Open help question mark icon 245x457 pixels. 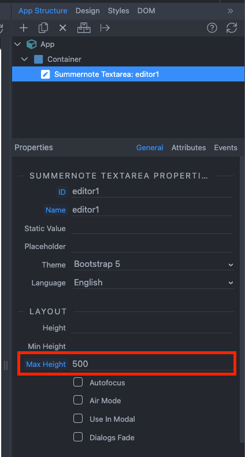coord(212,28)
